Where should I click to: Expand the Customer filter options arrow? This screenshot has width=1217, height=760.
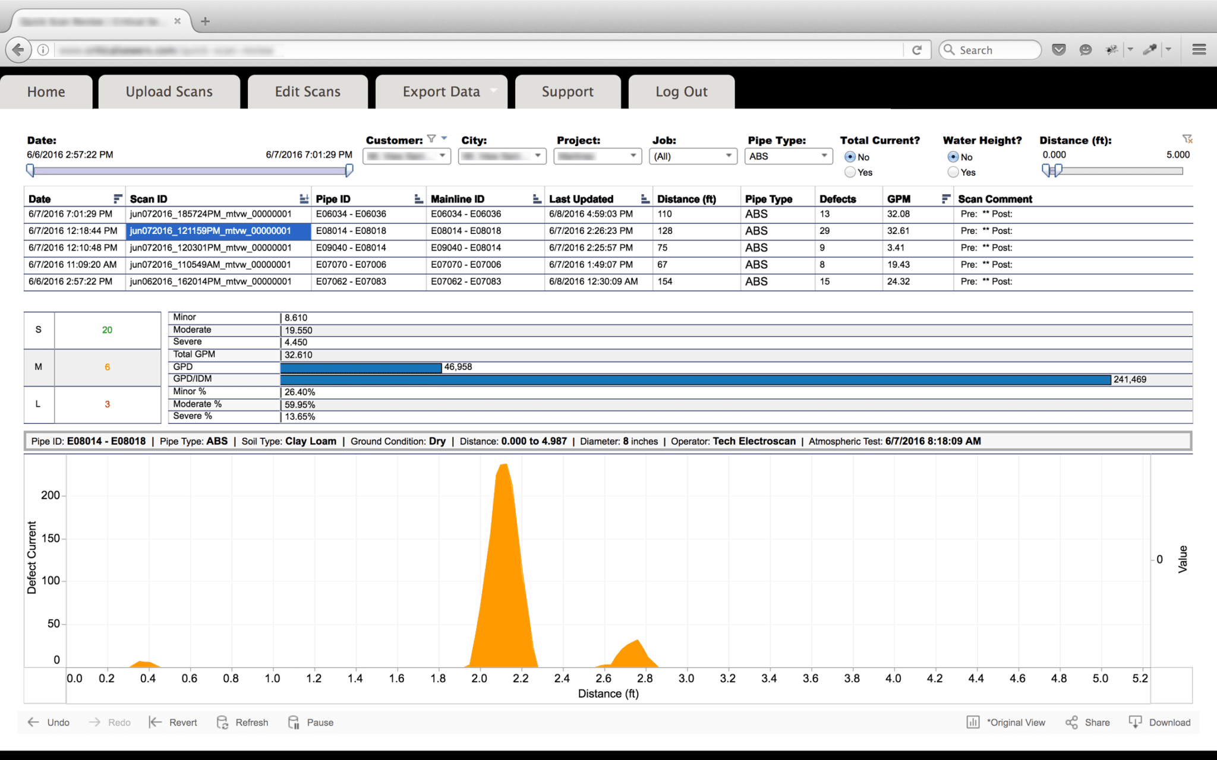[x=444, y=138]
